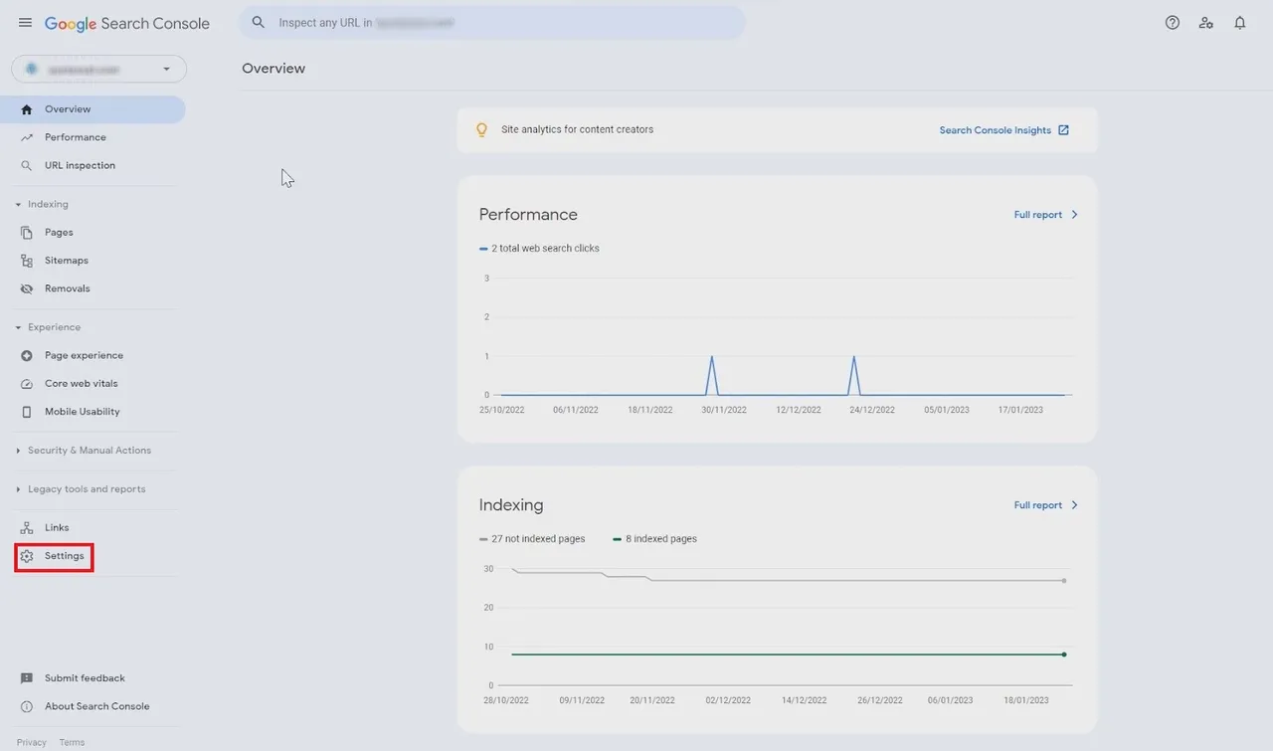This screenshot has height=751, width=1273.
Task: Click the Inspect any URL search field
Action: [491, 22]
